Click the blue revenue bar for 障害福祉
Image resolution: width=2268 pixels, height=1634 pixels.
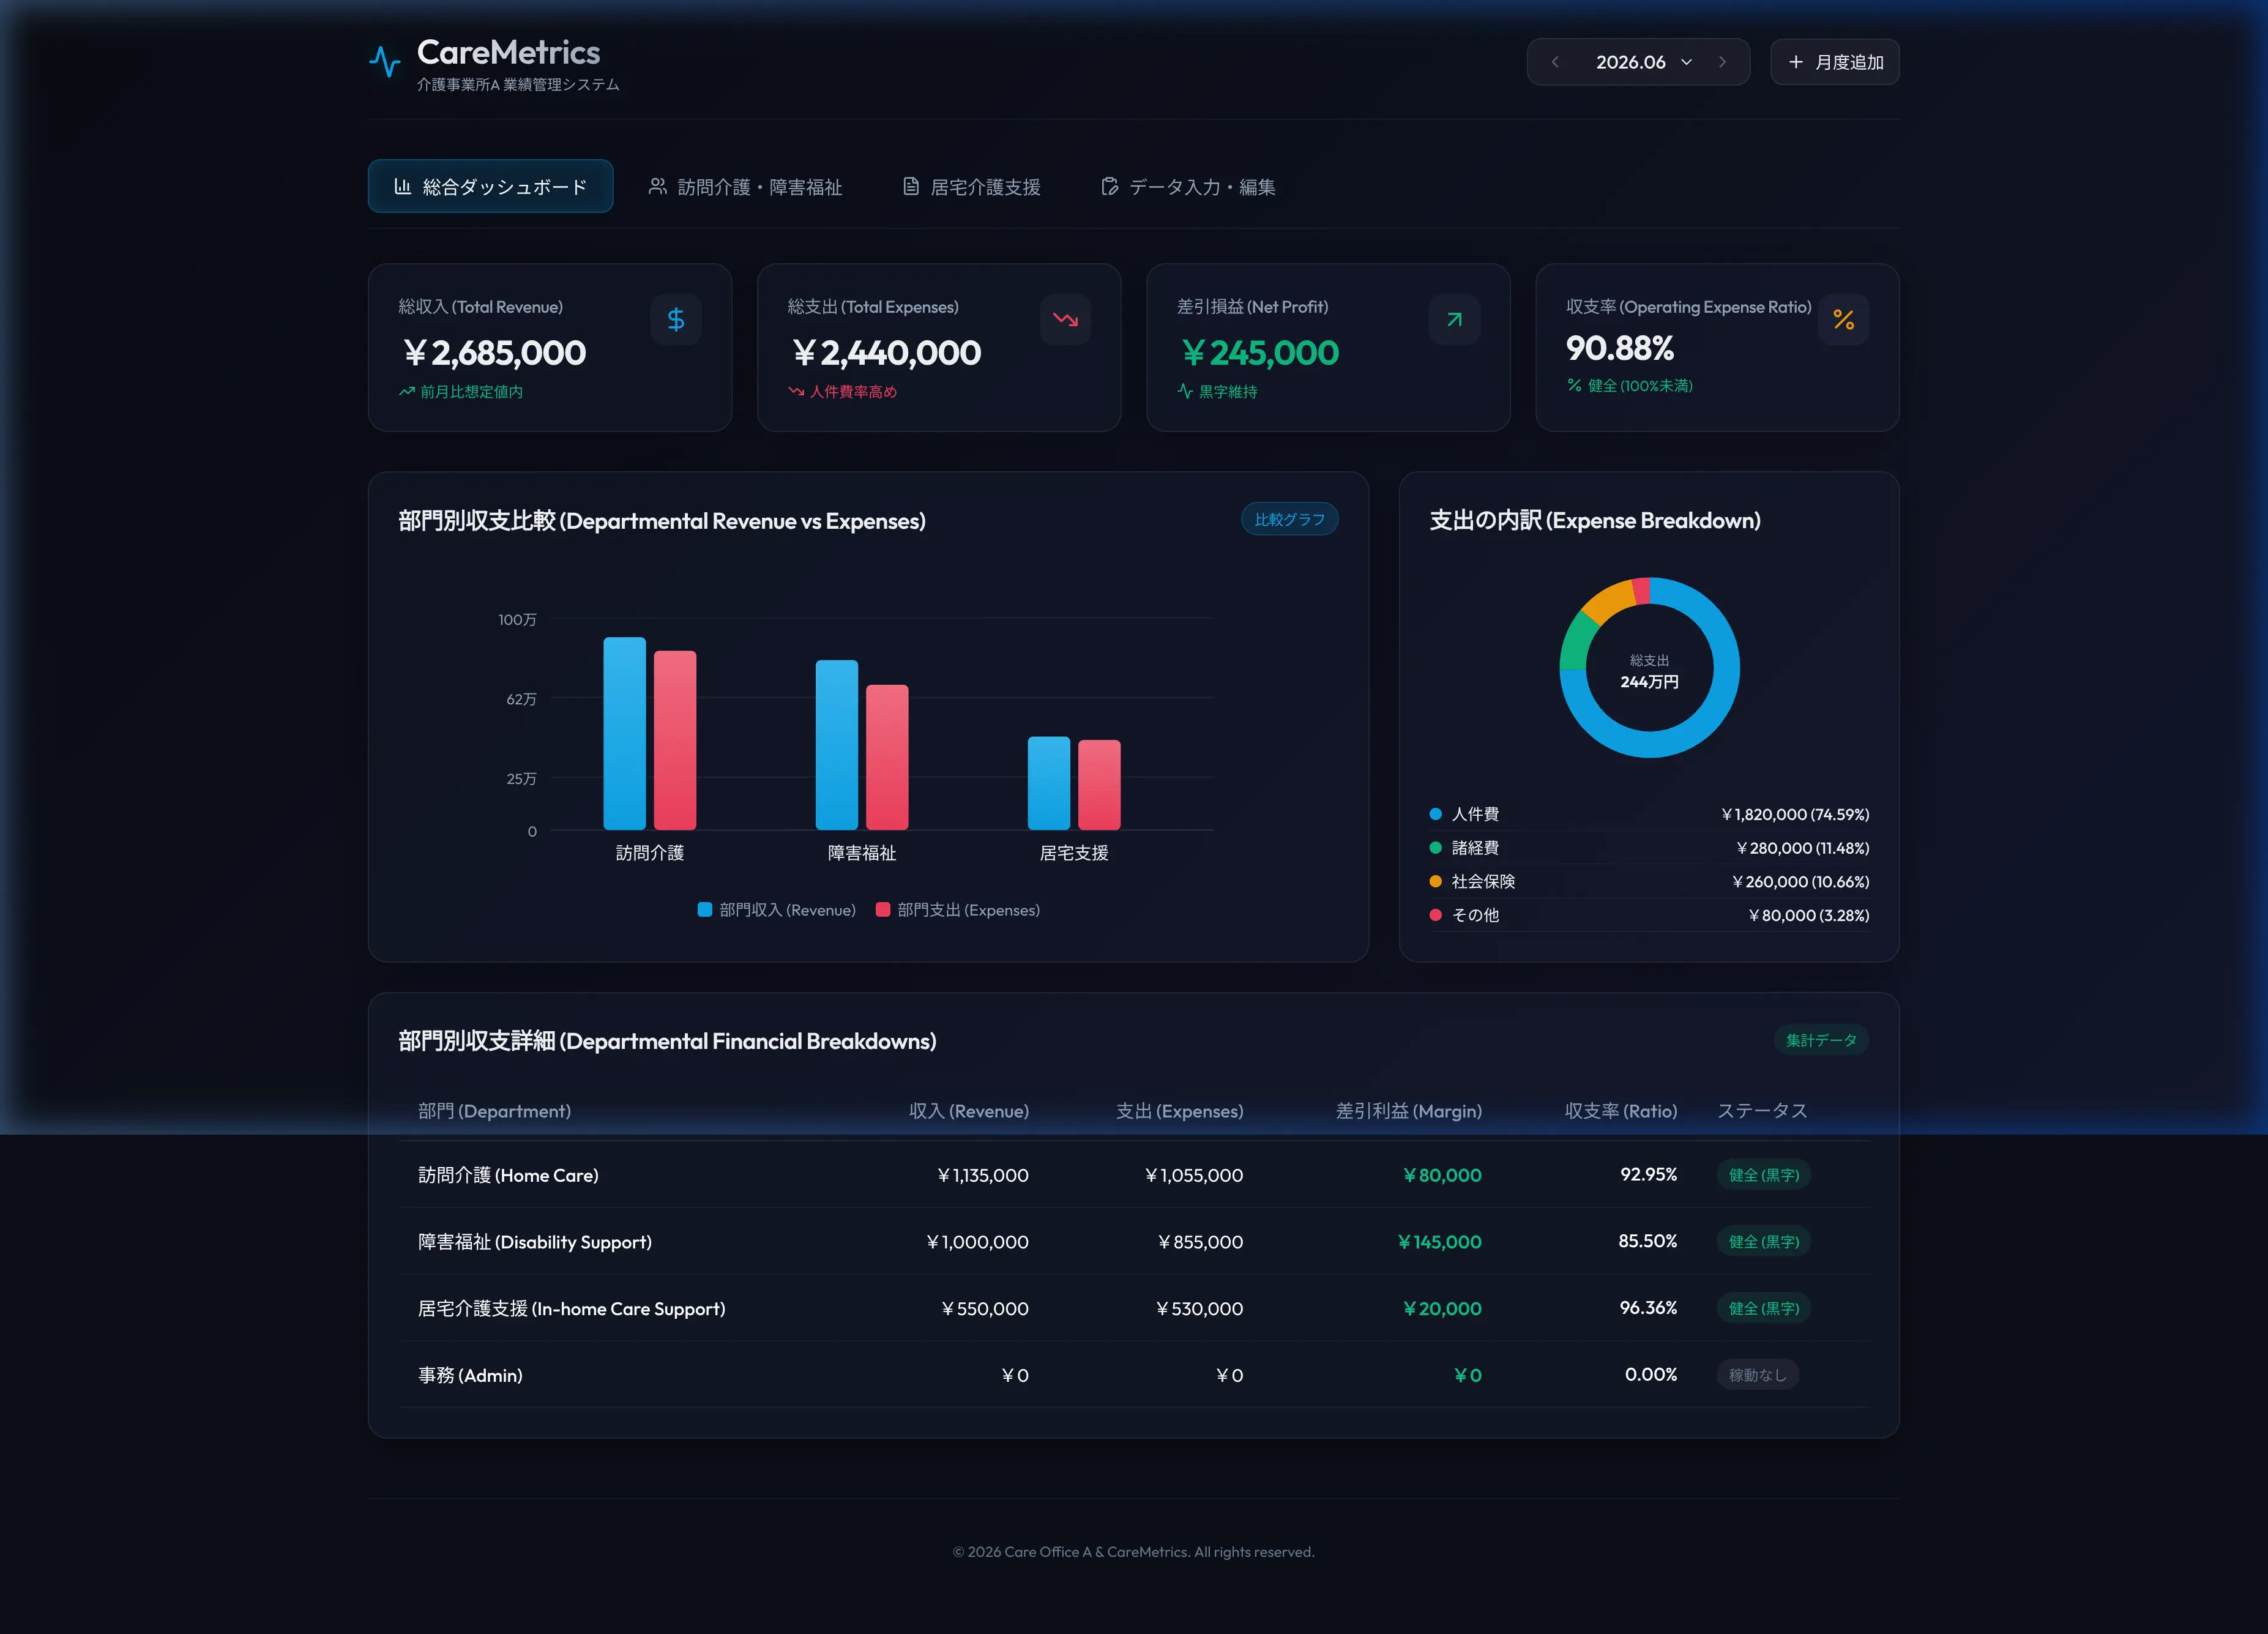click(x=837, y=744)
